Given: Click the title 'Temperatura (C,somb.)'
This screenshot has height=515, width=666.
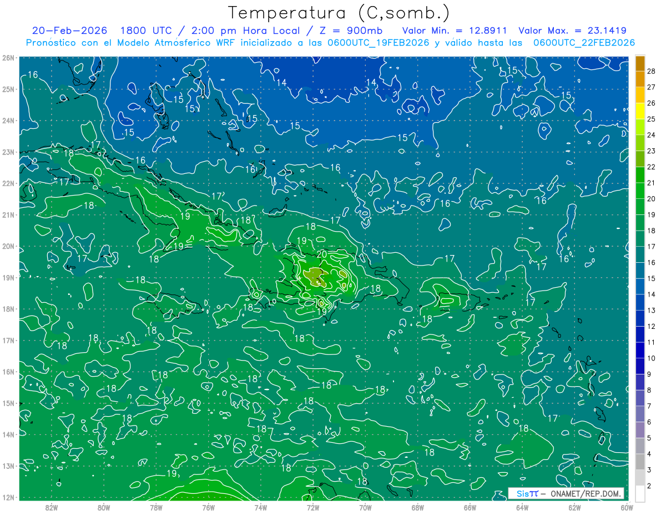Looking at the screenshot, I should pyautogui.click(x=340, y=13).
